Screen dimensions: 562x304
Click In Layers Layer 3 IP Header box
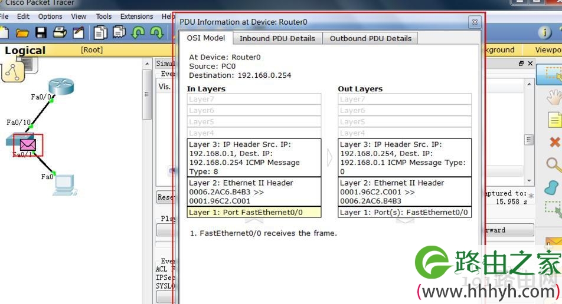254,158
